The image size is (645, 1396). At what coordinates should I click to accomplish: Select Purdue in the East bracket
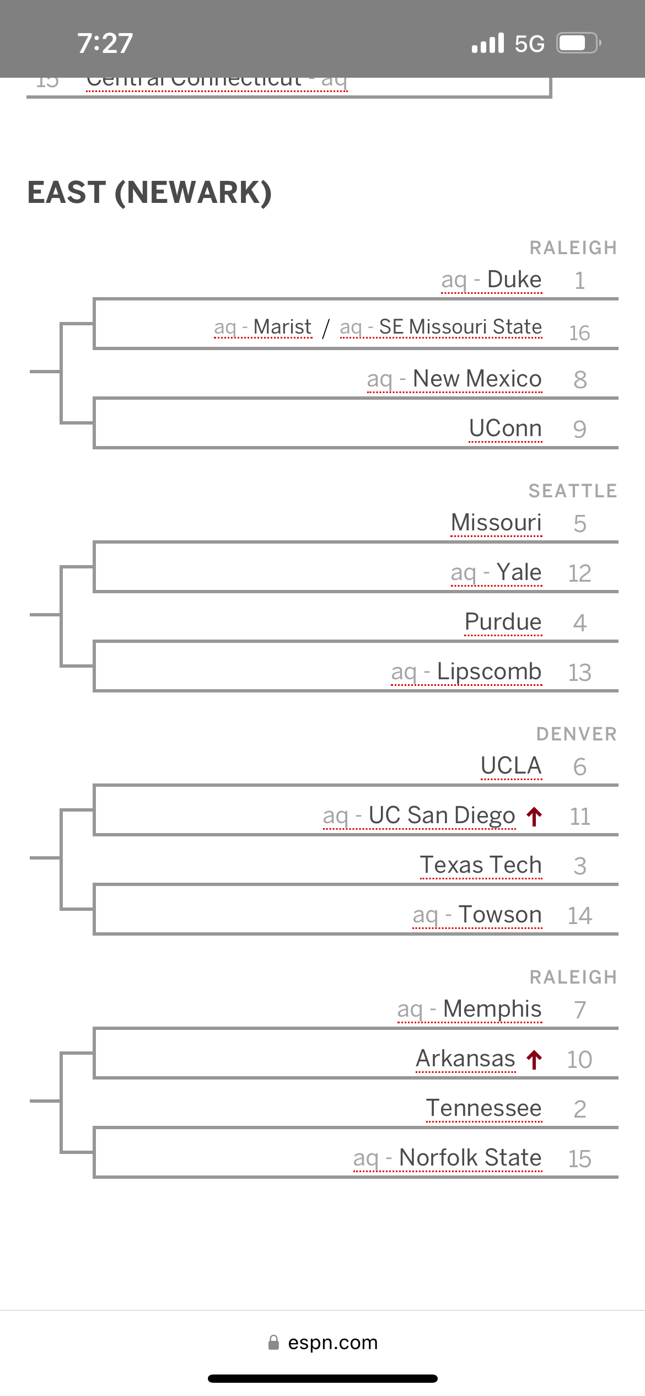click(503, 622)
